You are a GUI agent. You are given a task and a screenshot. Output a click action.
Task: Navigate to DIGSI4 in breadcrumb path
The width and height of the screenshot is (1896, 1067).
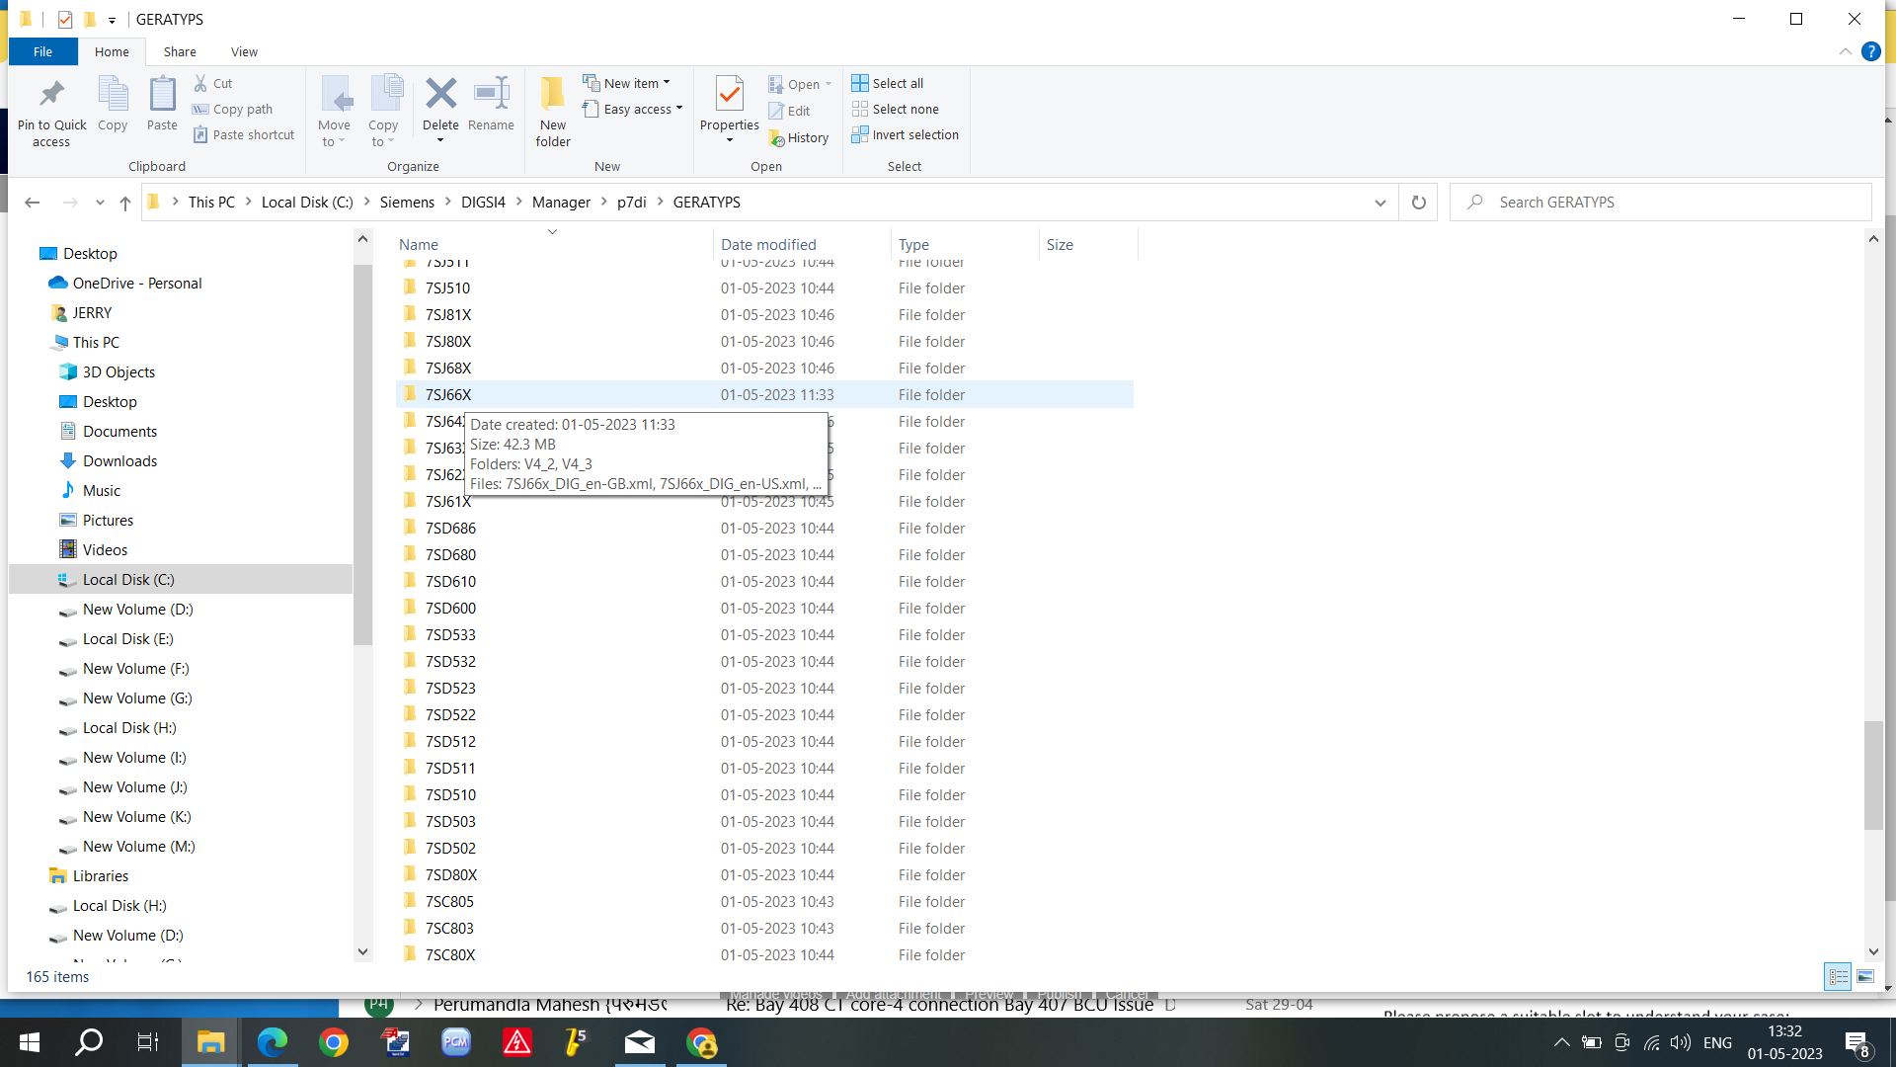[x=483, y=203]
